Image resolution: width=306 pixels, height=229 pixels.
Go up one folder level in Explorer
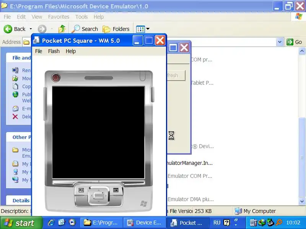pos(62,29)
